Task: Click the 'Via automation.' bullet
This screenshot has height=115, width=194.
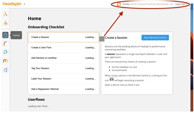Action: pyautogui.click(x=119, y=70)
